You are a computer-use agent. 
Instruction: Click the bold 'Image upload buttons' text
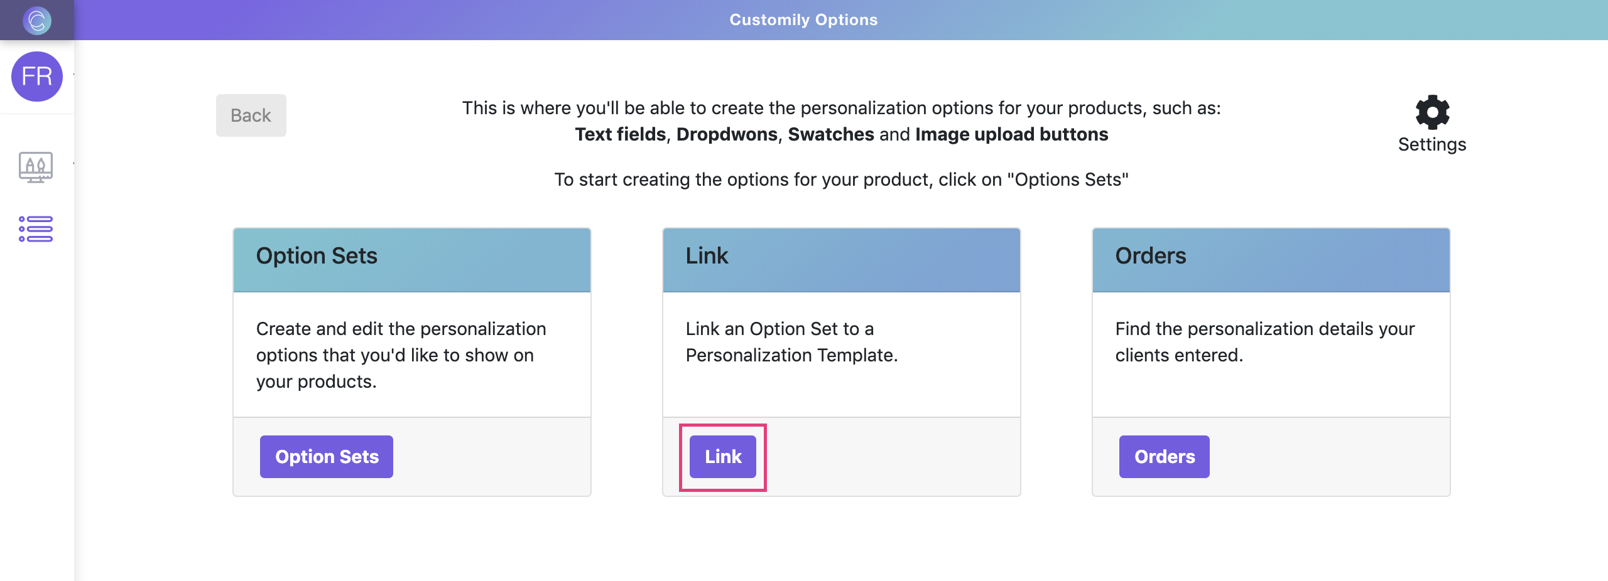click(x=1011, y=134)
